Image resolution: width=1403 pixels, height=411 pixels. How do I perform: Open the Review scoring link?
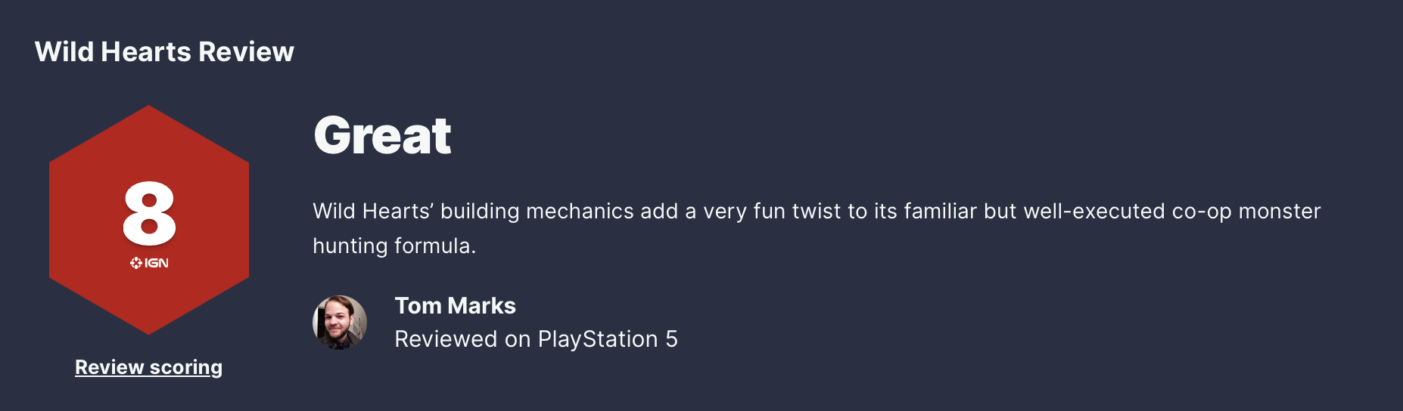pyautogui.click(x=148, y=367)
